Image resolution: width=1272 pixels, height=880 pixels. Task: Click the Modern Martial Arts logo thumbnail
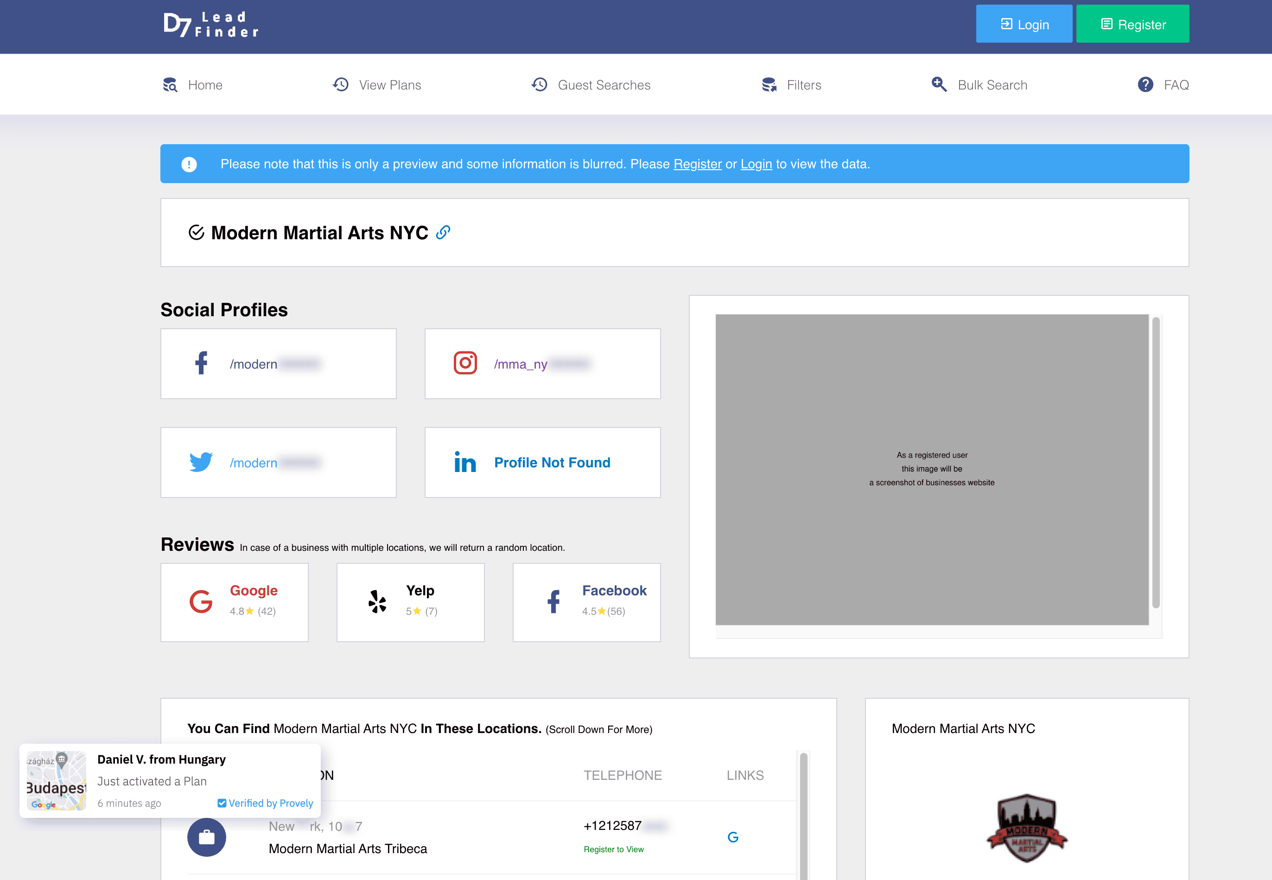[1026, 827]
